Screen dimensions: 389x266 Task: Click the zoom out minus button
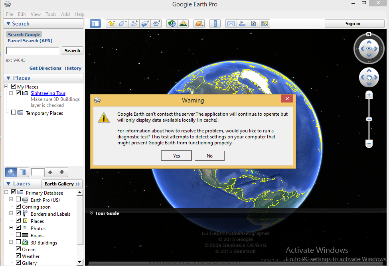click(369, 144)
